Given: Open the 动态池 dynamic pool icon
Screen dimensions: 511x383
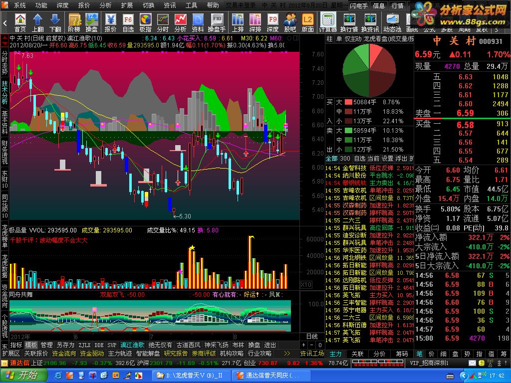Looking at the screenshot, I should tap(392, 22).
